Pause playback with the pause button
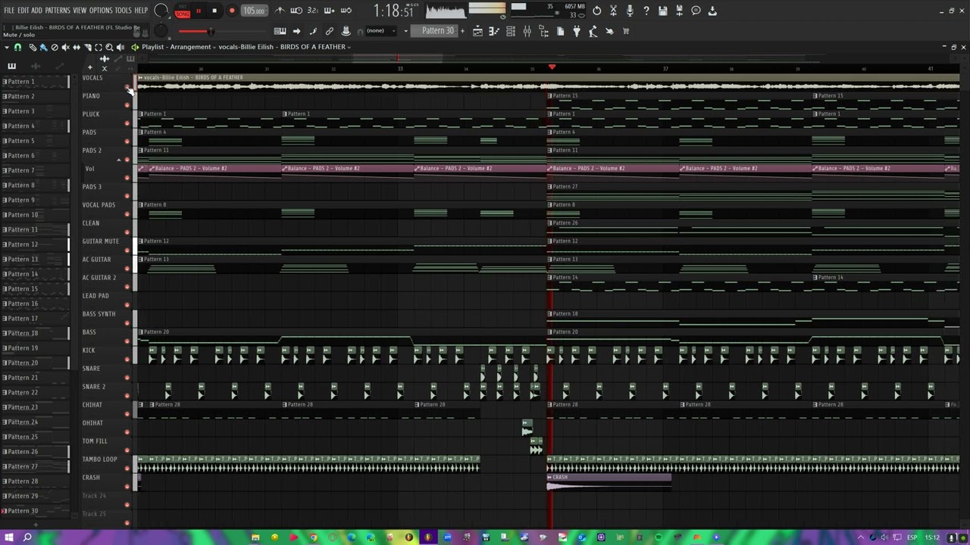Screen dimensions: 970x545 click(x=199, y=11)
